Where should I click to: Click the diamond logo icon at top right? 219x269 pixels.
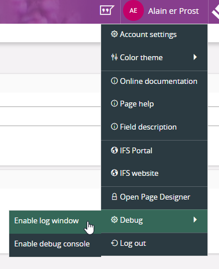click(216, 12)
